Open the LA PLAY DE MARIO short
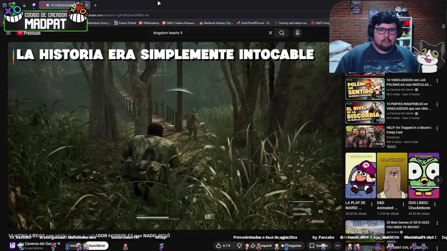 click(x=361, y=175)
